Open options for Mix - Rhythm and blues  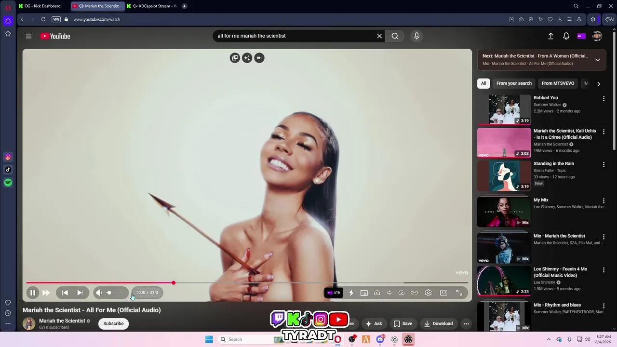pos(604,306)
